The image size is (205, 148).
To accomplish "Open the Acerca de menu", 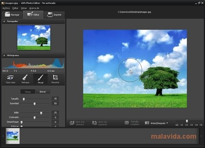I will [34, 8].
